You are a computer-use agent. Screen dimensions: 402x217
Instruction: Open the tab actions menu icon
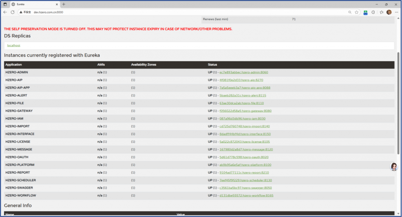pos(5,4)
